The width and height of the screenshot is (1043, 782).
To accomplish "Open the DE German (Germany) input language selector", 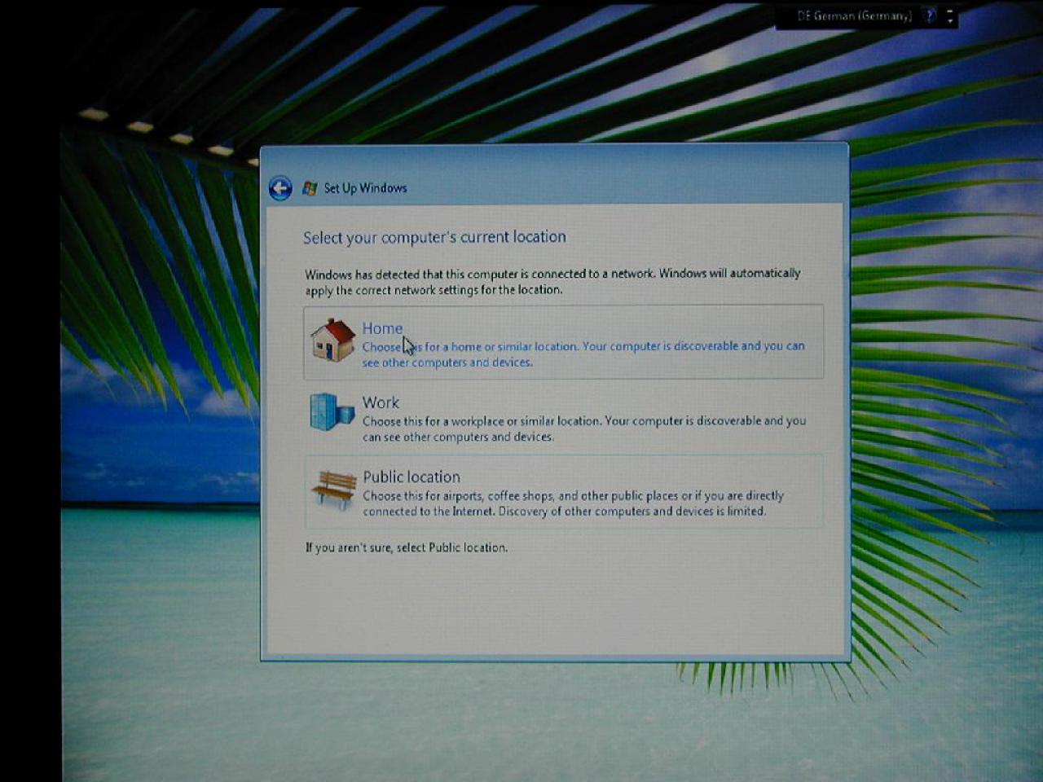I will click(854, 16).
